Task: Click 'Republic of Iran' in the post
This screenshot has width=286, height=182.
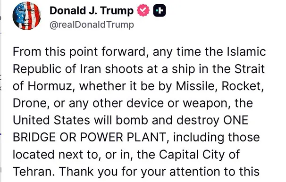Action: pos(57,69)
